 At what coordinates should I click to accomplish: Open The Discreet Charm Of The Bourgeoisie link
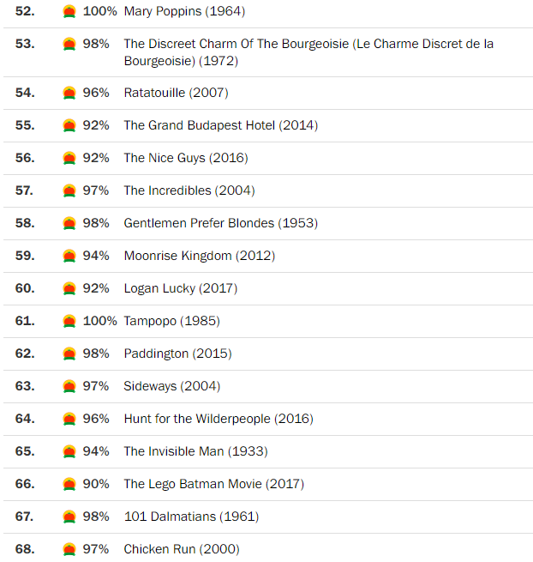[308, 44]
